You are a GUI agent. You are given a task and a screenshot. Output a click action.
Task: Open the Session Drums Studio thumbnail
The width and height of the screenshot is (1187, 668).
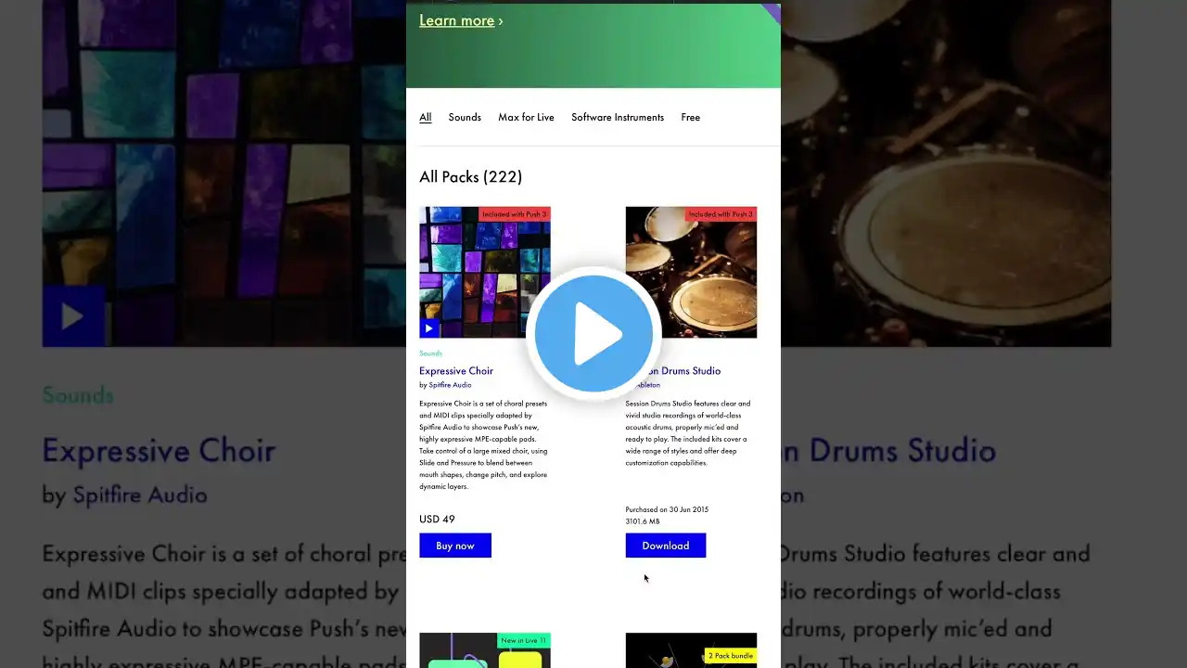tap(691, 272)
